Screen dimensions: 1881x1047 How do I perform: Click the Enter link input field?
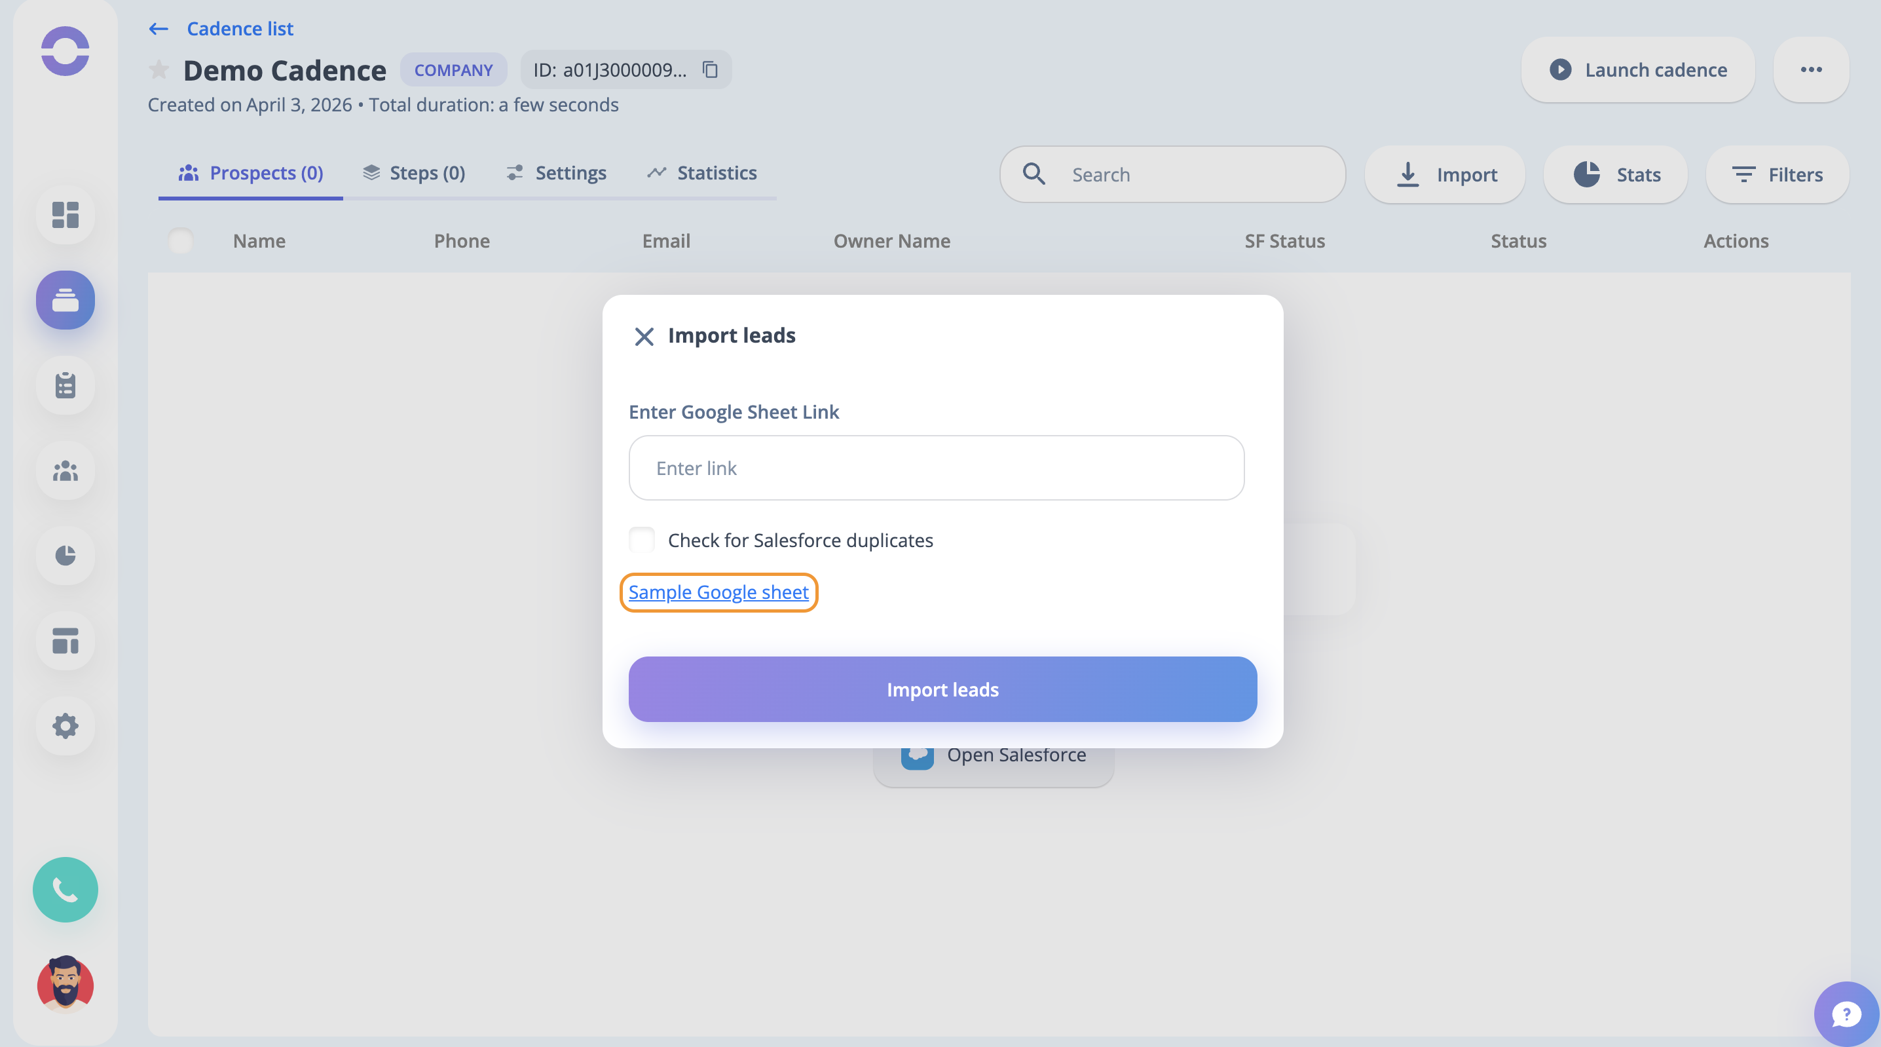(936, 468)
